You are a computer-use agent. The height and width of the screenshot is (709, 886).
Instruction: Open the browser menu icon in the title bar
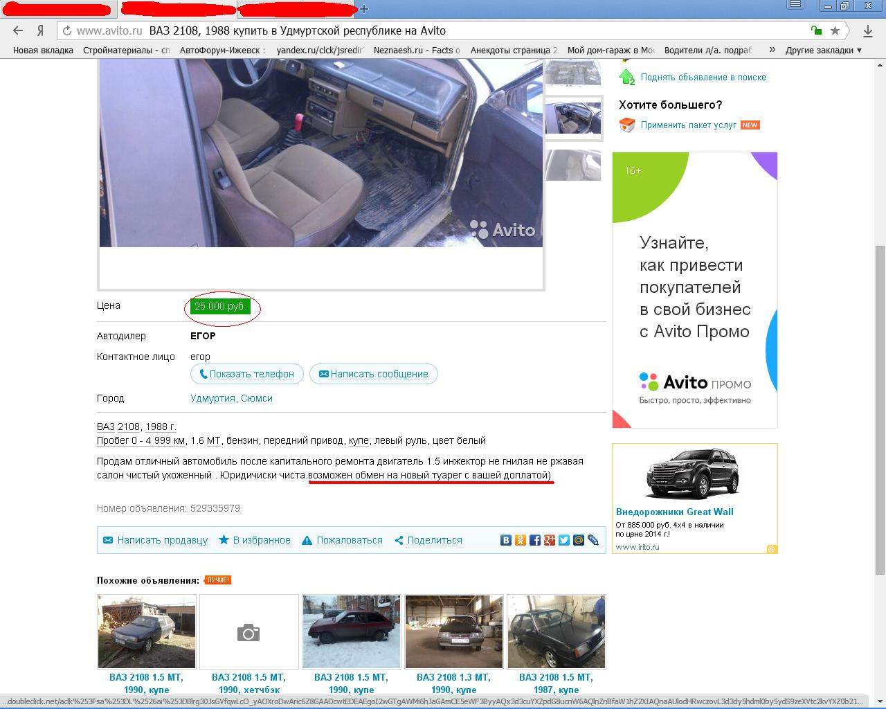796,5
